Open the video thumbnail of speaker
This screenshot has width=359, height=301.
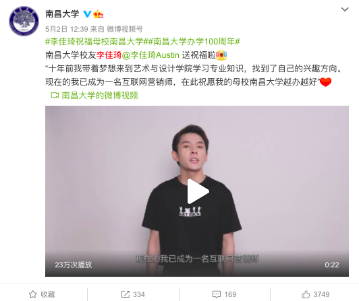point(197,191)
